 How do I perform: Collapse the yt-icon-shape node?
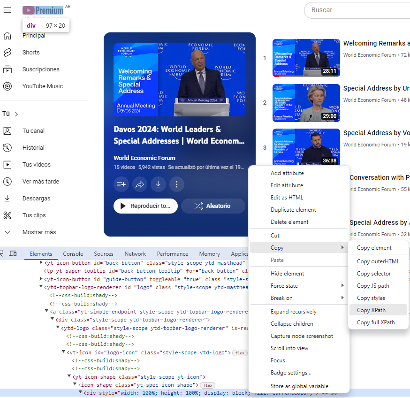[69, 376]
